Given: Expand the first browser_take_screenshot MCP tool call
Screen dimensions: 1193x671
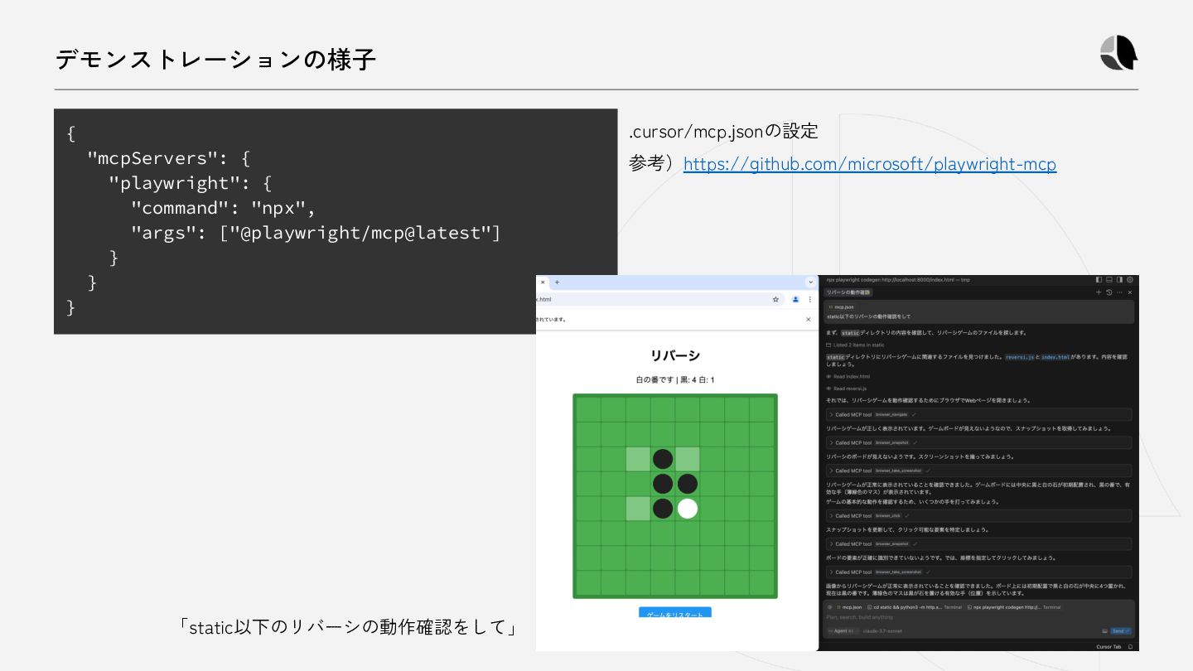Looking at the screenshot, I should coord(979,471).
